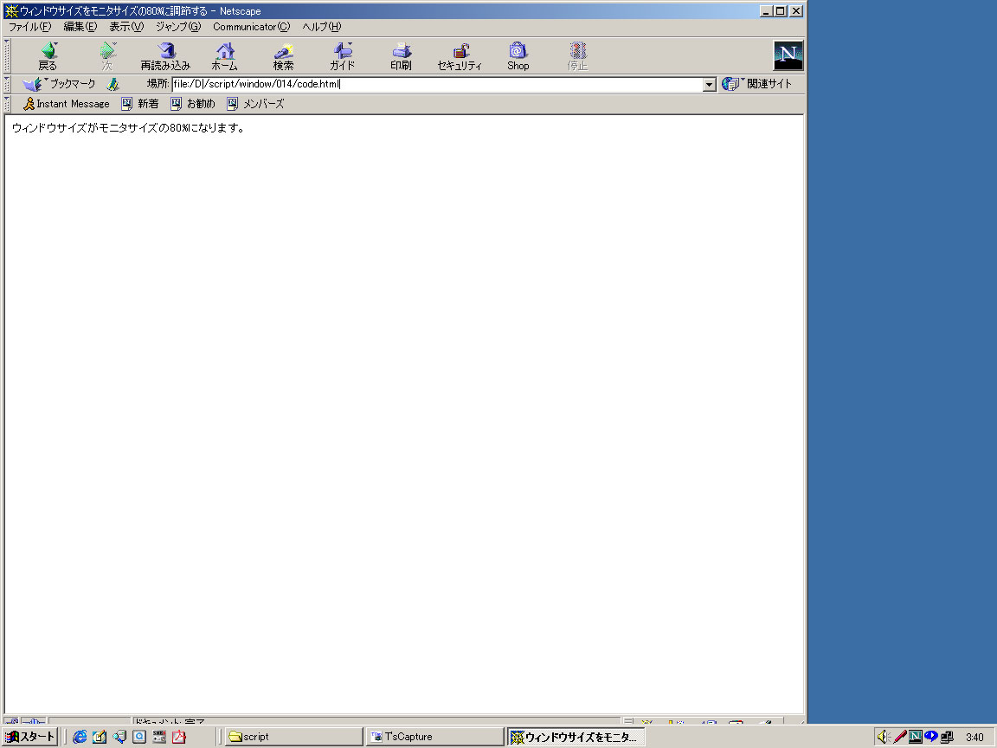This screenshot has width=997, height=748.
Task: Click the fourth quick launch Q icon
Action: click(x=139, y=737)
